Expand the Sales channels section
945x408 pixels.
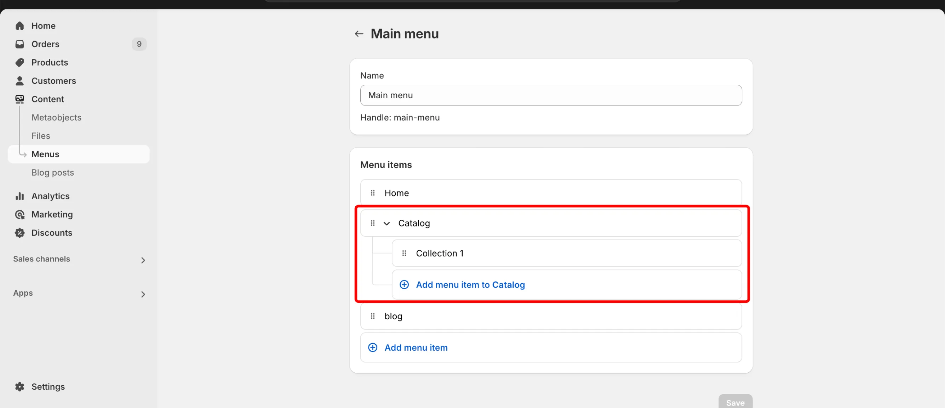[143, 260]
